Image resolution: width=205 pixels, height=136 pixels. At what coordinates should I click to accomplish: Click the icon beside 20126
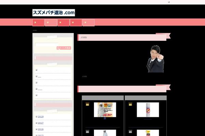pos(36,129)
